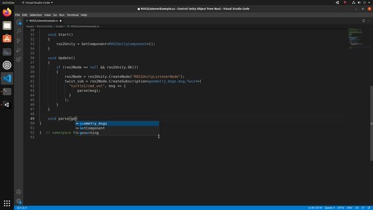Click the line and column status entry

315,208
